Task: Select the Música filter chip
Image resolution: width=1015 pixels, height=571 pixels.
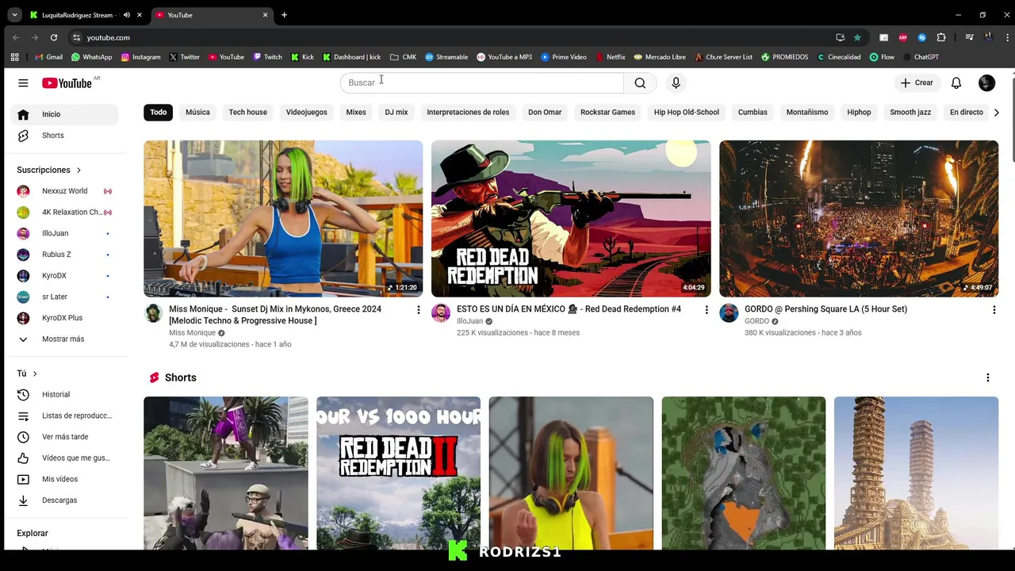Action: [197, 112]
